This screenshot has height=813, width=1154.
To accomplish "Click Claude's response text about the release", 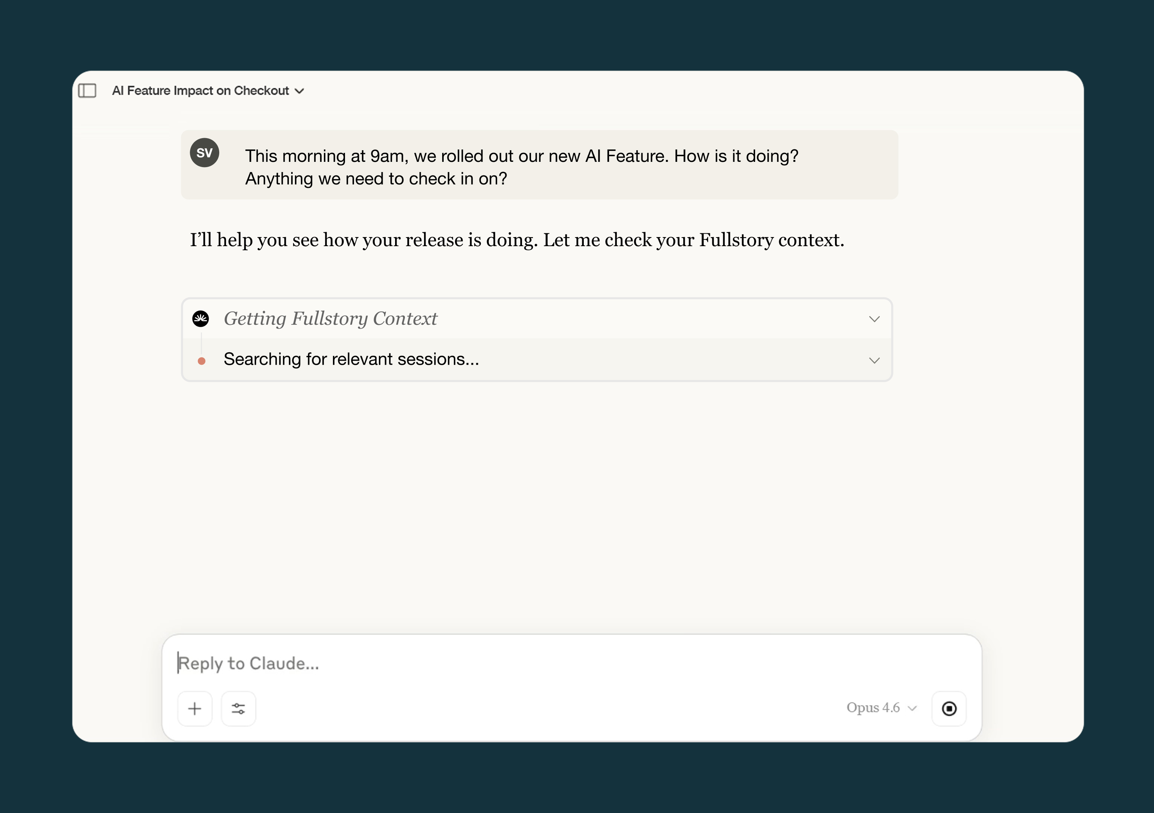I will pos(517,240).
